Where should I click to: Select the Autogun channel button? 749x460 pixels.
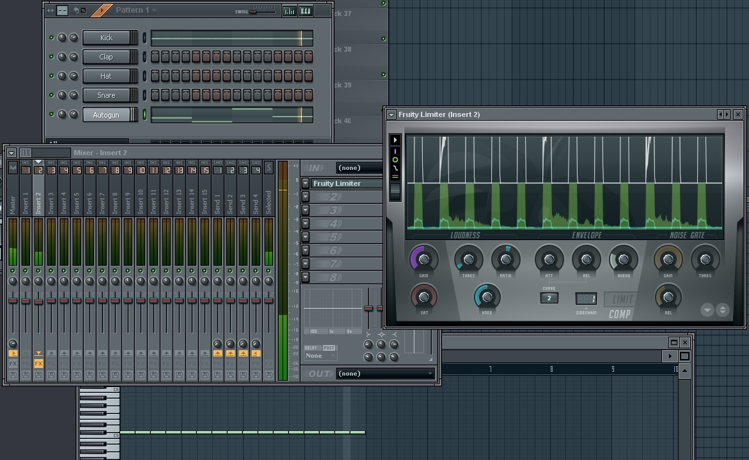coord(107,114)
